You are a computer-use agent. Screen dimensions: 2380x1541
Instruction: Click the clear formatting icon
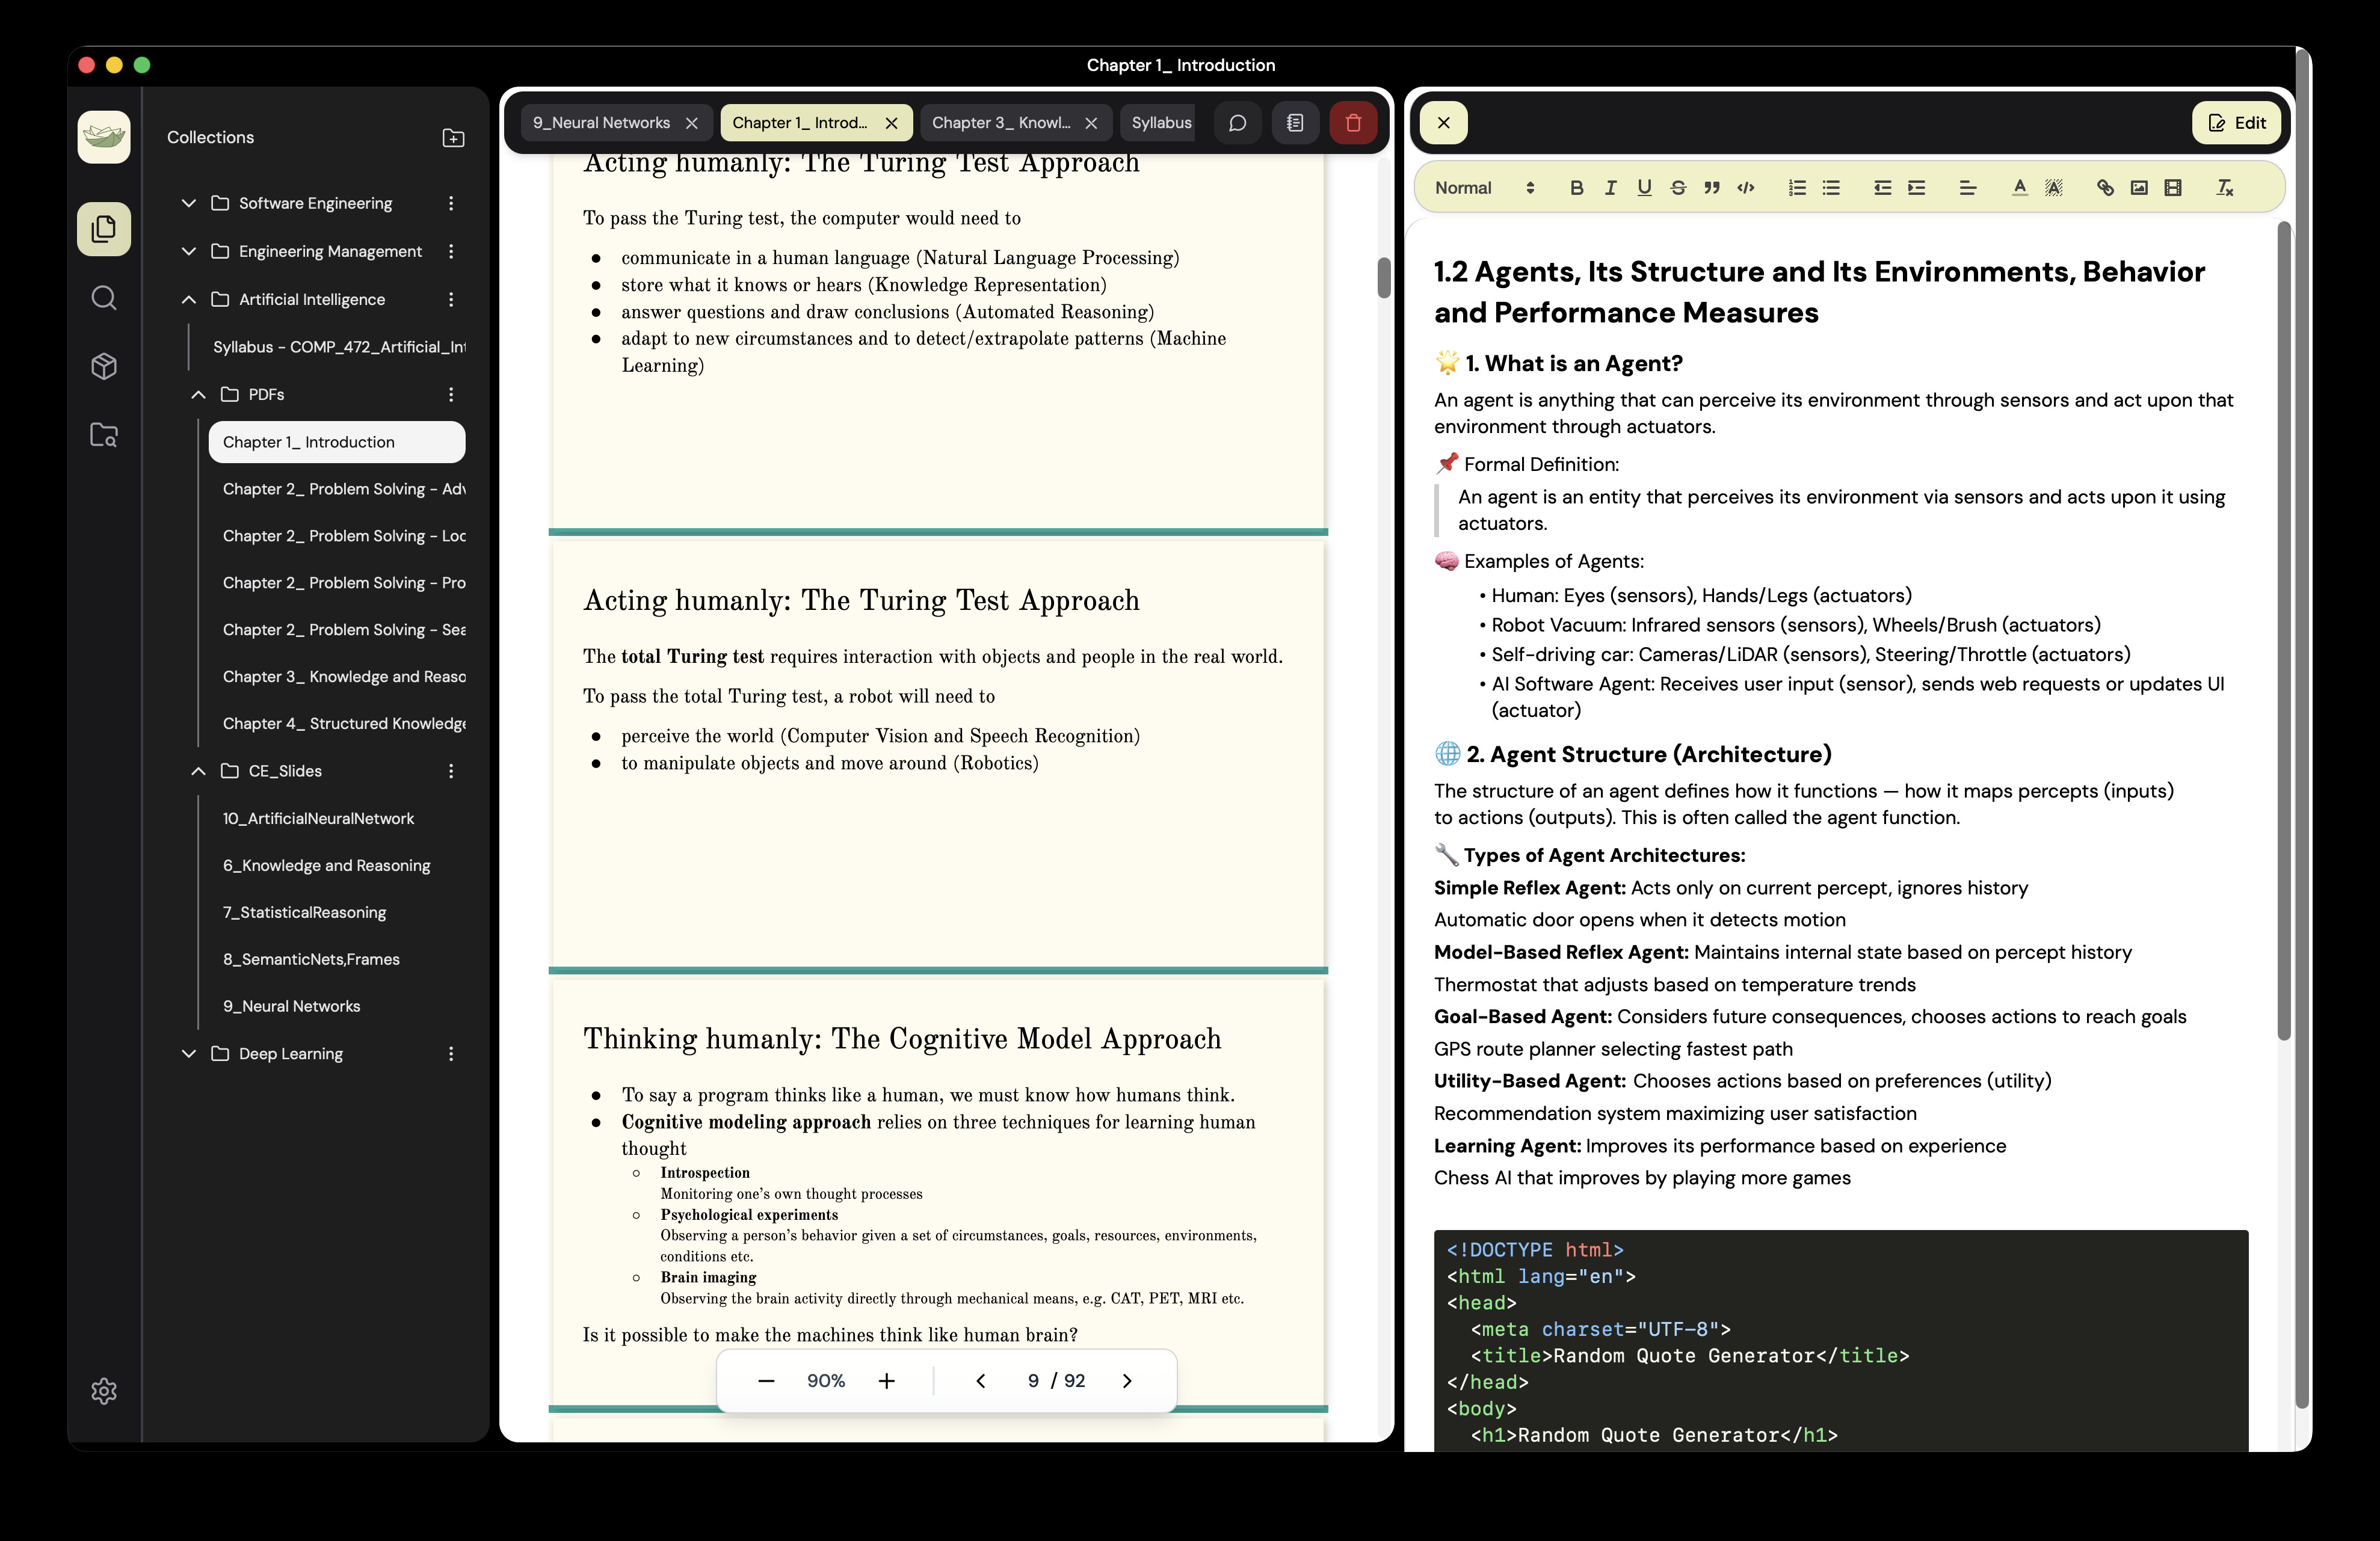tap(2225, 188)
